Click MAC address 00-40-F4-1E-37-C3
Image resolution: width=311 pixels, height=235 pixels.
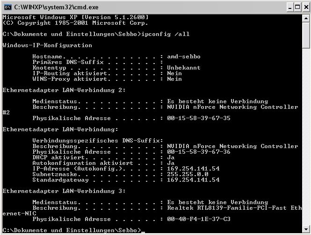[199, 219]
